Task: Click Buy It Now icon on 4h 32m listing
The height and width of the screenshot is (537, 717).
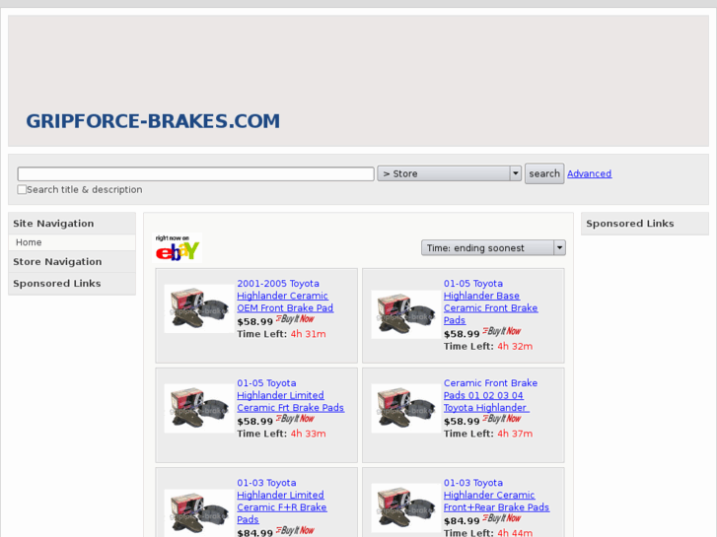Action: point(502,331)
